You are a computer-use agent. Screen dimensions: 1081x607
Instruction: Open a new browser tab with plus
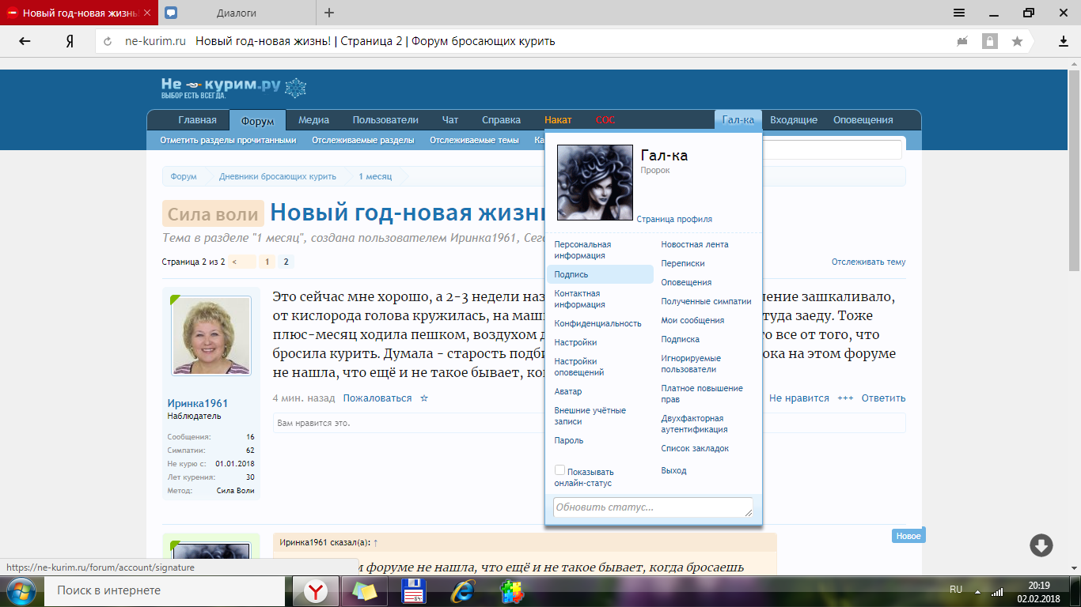[329, 13]
